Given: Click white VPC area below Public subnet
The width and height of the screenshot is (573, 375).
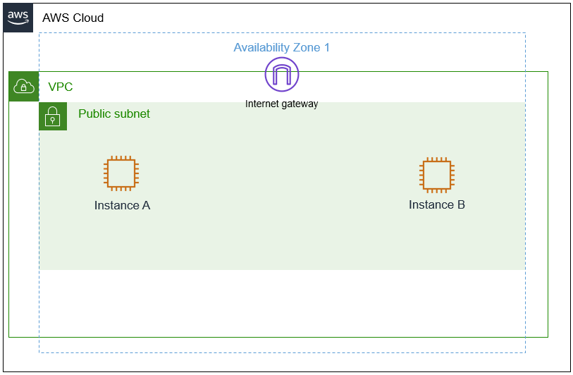Looking at the screenshot, I should click(x=282, y=303).
